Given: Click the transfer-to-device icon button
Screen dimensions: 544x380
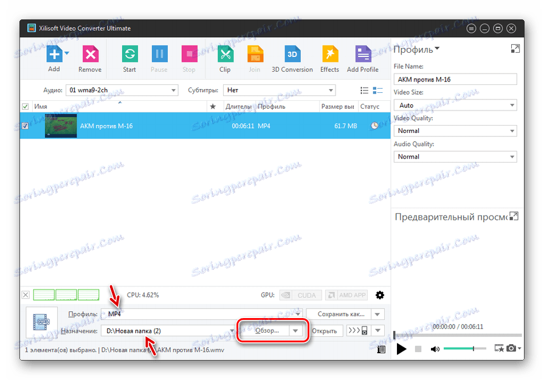Looking at the screenshot, I should [359, 330].
